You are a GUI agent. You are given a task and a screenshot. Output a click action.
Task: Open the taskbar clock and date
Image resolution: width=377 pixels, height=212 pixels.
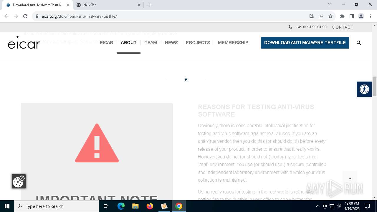click(352, 206)
